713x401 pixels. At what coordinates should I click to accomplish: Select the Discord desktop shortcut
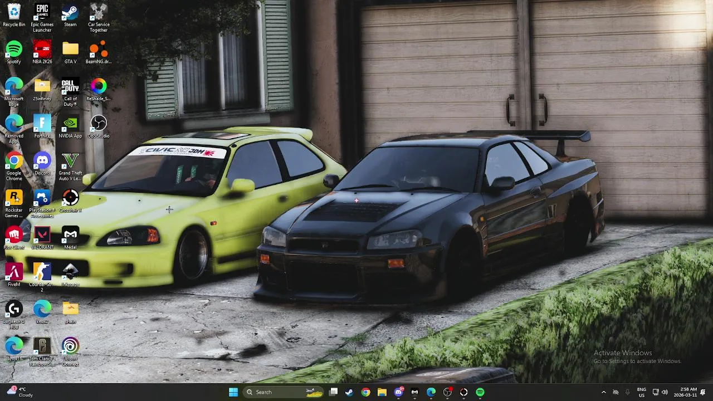42,164
